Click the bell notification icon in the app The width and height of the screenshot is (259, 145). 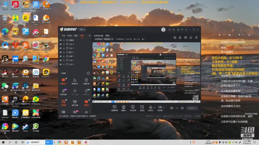tap(191, 37)
